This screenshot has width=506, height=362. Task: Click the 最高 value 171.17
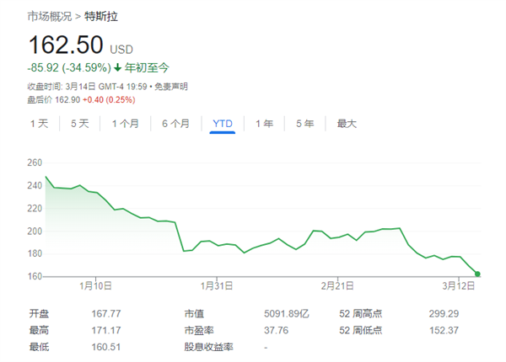pos(106,331)
